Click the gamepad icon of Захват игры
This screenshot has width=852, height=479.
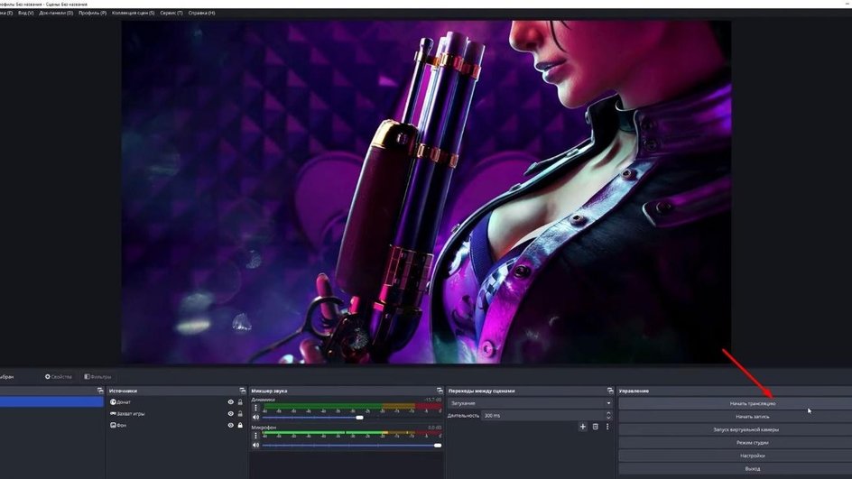(113, 414)
